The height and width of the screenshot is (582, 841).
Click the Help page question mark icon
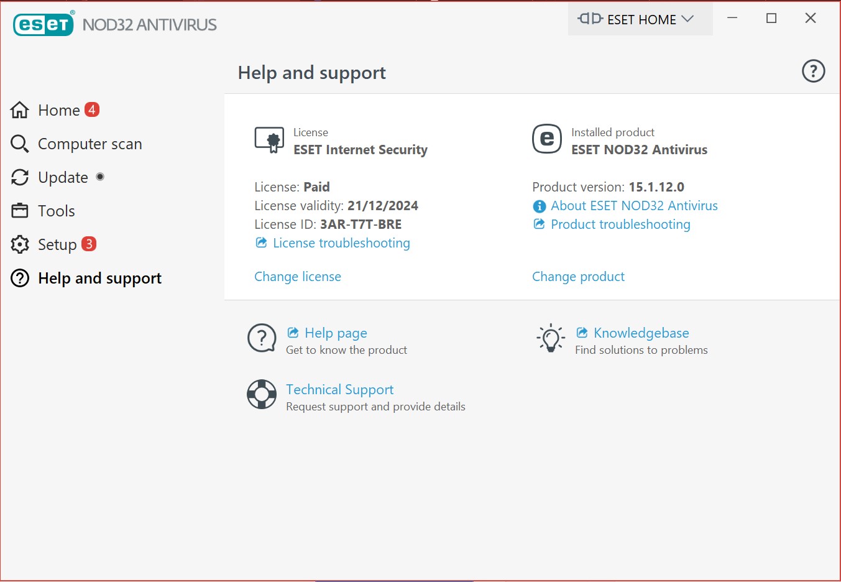tap(262, 338)
